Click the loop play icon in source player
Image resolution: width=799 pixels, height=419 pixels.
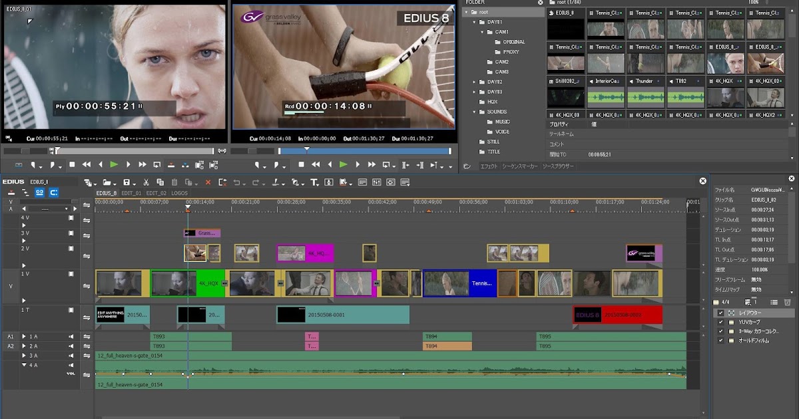pos(156,164)
